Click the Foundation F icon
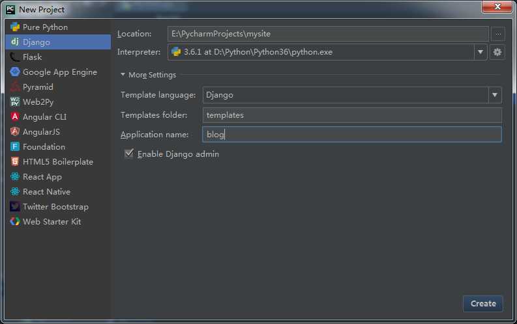Screen dimensions: 517x324 pos(15,146)
